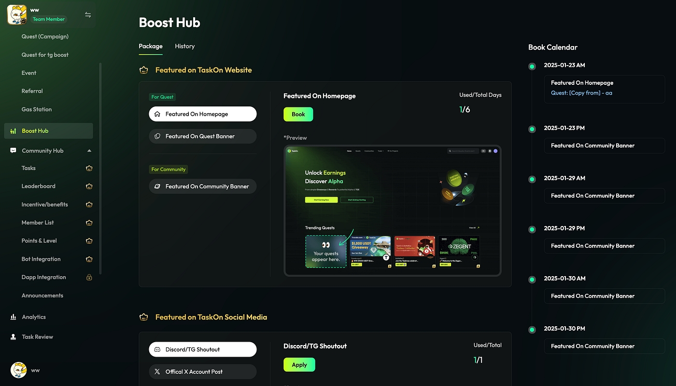
Task: Select Featured On Community Banner option
Action: 202,186
